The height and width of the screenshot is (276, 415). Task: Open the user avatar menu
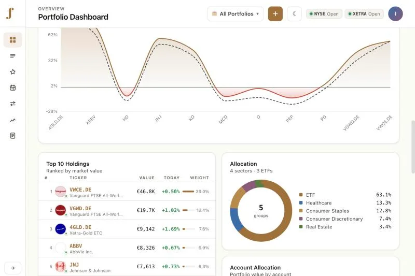pyautogui.click(x=395, y=14)
